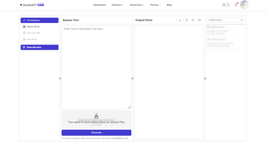This screenshot has width=266, height=142.
Task: Click the thumbs up icon
Action: pyautogui.click(x=187, y=20)
